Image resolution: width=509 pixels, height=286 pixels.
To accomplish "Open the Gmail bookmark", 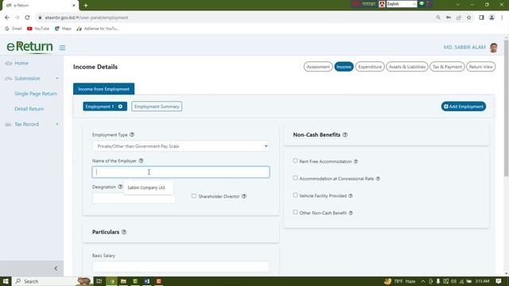I will [14, 29].
